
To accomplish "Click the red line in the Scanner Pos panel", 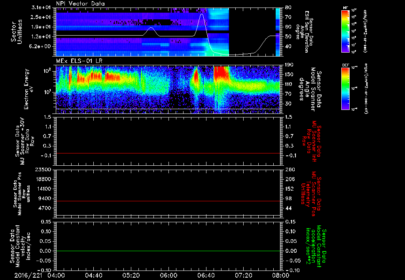I will coord(168,201).
